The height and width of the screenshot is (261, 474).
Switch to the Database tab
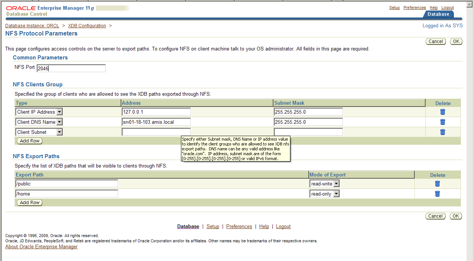click(438, 14)
